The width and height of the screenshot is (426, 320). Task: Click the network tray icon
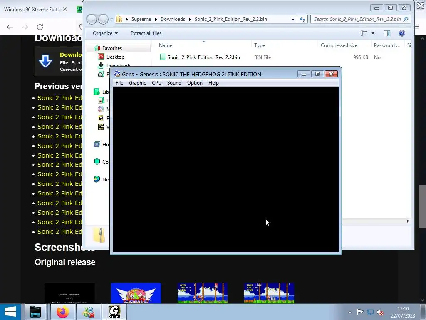coord(370,312)
